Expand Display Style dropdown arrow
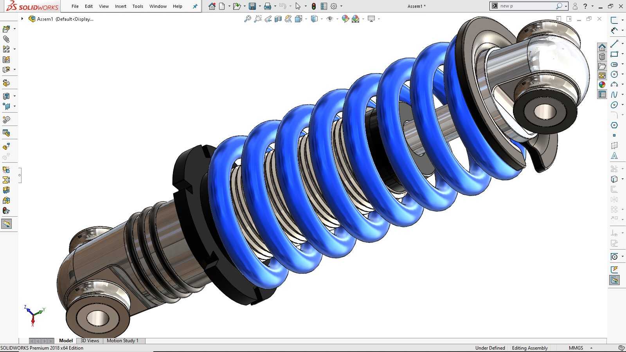626x352 pixels. tap(322, 19)
